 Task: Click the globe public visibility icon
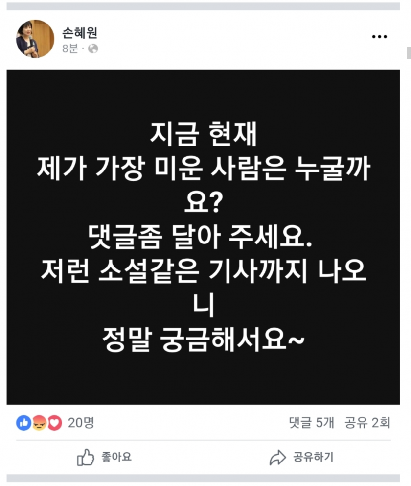click(93, 49)
